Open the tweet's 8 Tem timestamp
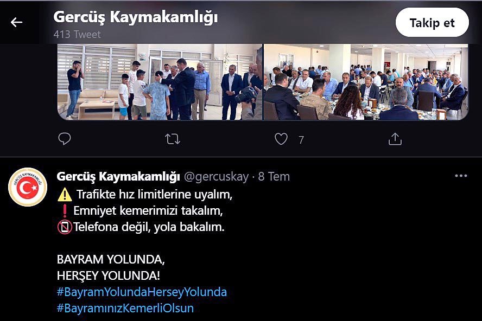 point(274,176)
